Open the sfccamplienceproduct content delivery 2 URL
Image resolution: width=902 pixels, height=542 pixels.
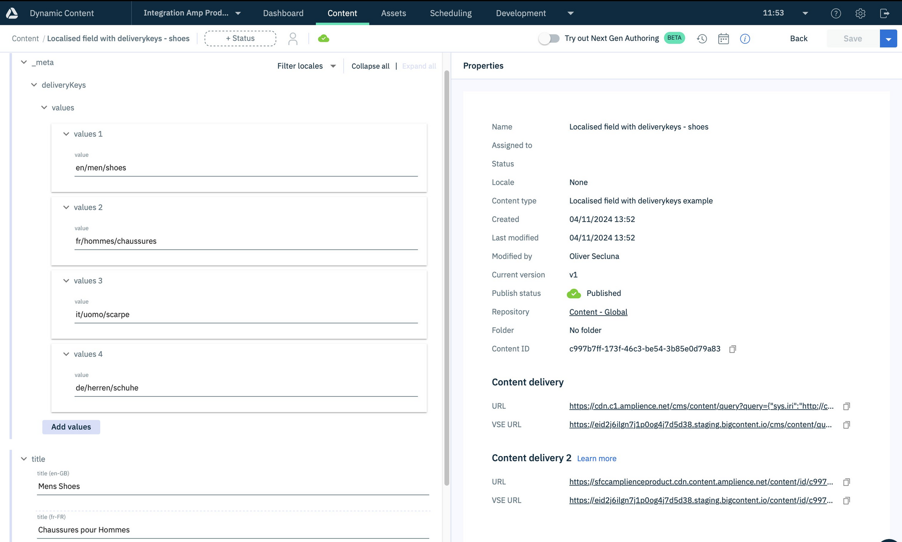[x=701, y=482]
